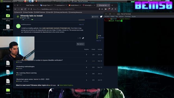Switch to xfreerdp(1) man page tab
The width and height of the screenshot is (174, 98).
pyautogui.click(x=89, y=5)
